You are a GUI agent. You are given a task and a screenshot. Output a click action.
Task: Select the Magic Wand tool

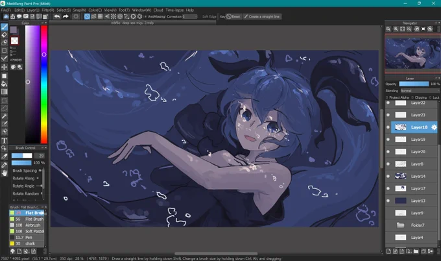5,116
